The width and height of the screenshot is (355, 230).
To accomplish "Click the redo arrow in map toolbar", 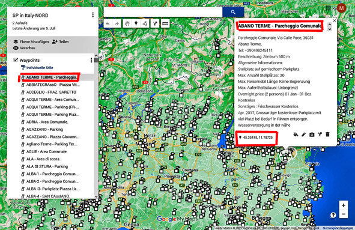I will pos(117,23).
